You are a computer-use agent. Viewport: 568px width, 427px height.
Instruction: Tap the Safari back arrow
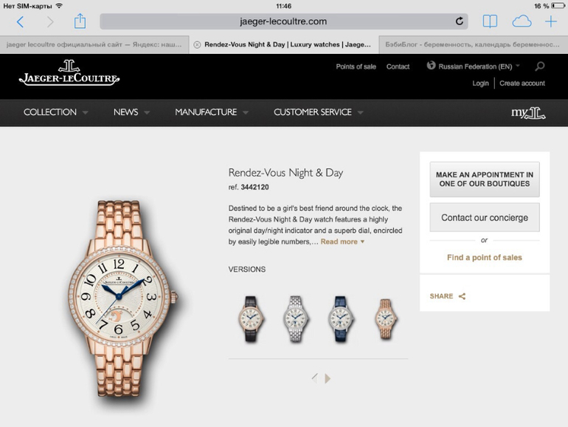coord(21,21)
